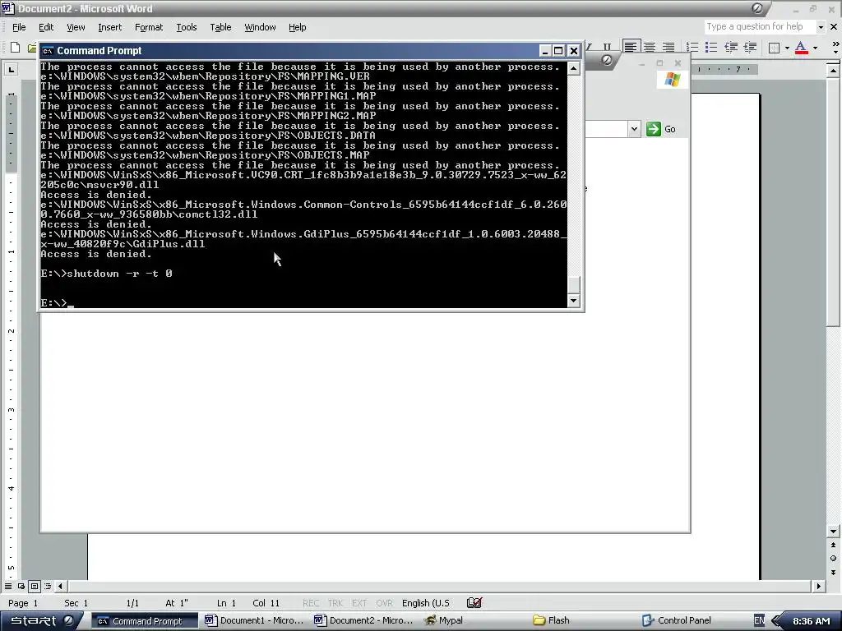The width and height of the screenshot is (842, 631).
Task: Click the Start button on taskbar
Action: [x=43, y=620]
